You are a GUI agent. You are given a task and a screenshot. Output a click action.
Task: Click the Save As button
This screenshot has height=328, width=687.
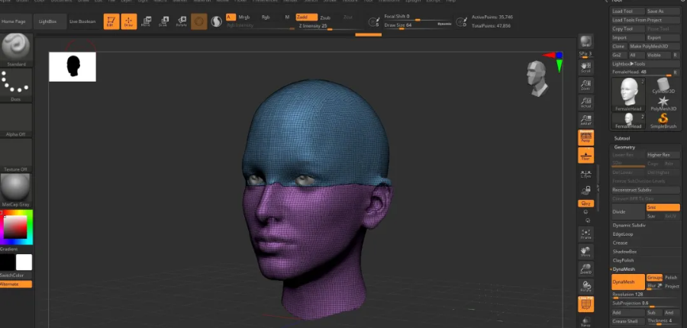[x=663, y=11]
